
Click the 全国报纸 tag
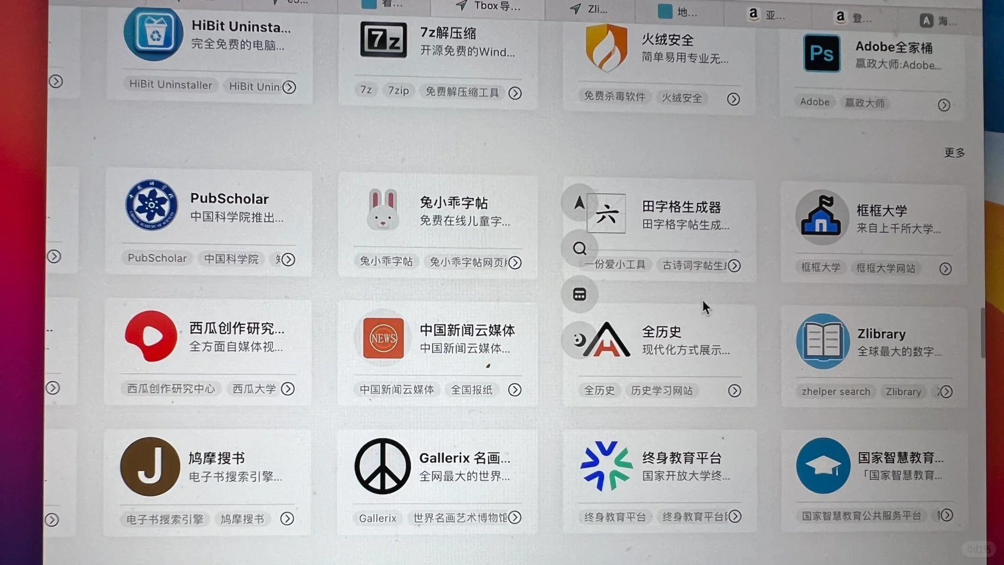[472, 390]
